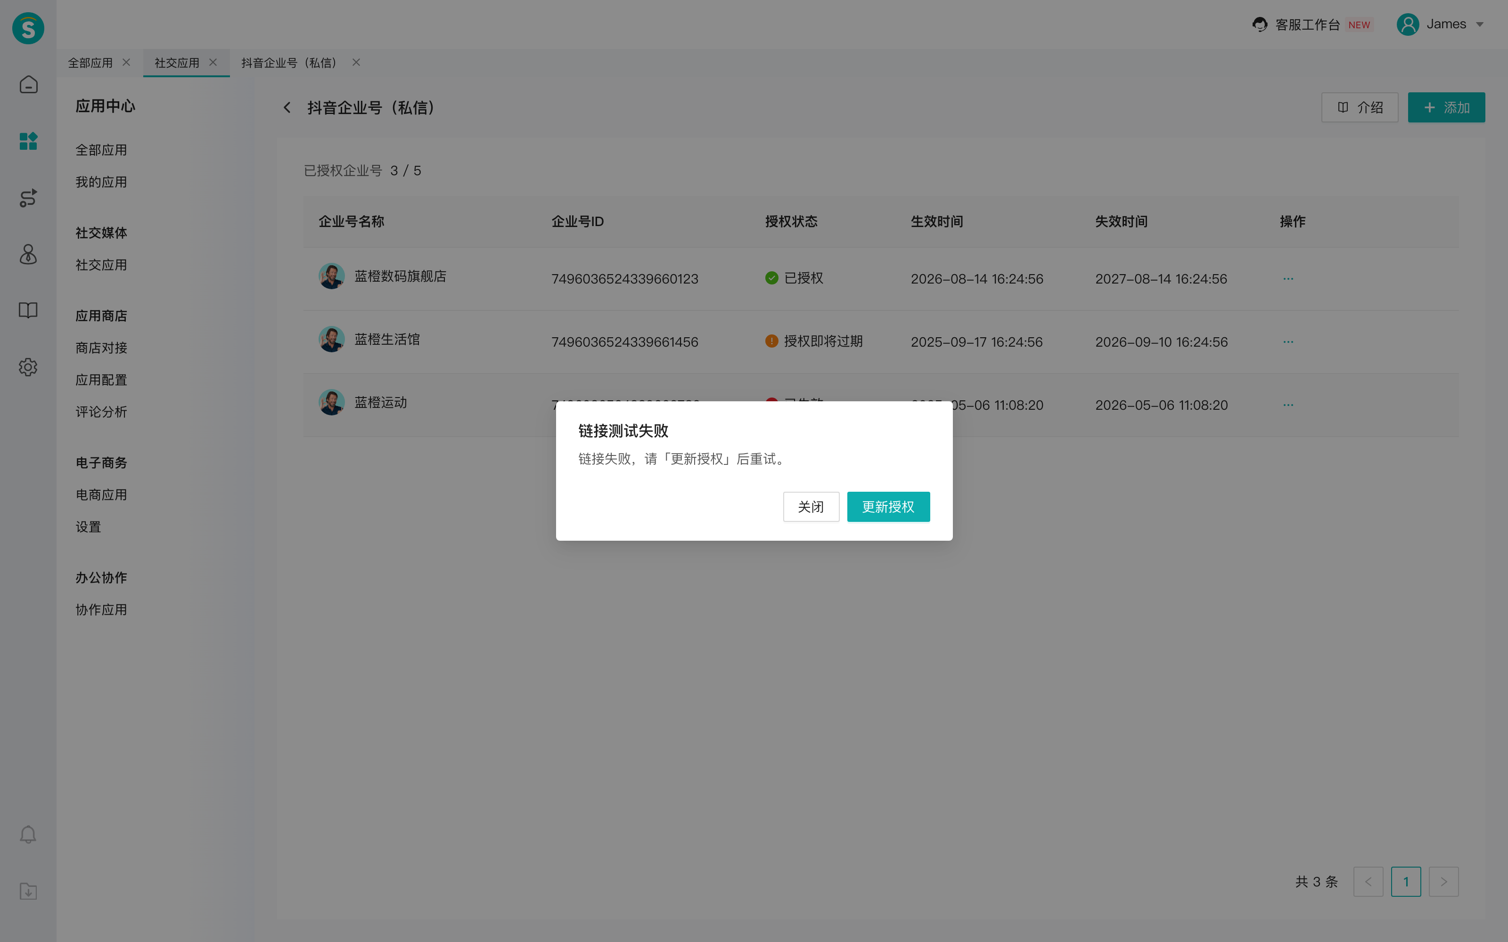The width and height of the screenshot is (1508, 942).
Task: Select 评论分析 in the sidebar menu
Action: click(101, 412)
